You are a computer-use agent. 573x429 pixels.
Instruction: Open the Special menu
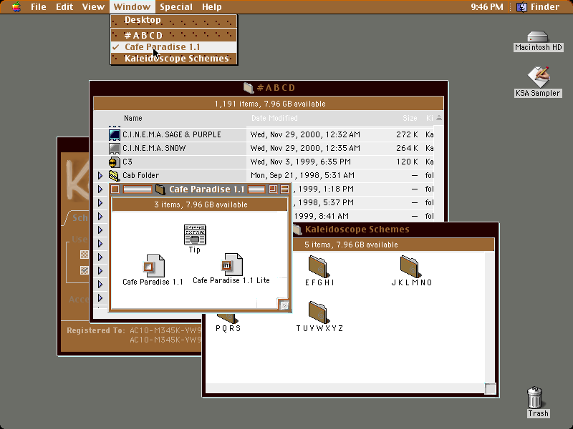tap(176, 7)
